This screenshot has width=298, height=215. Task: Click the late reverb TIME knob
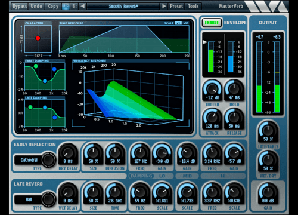pyautogui.click(x=115, y=192)
